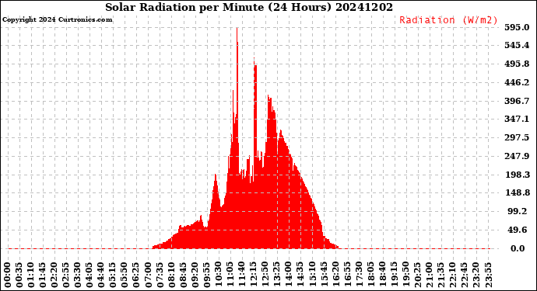Click the 297.5 y-axis value

[517, 137]
